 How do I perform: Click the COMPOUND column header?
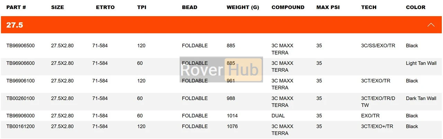pos(288,7)
